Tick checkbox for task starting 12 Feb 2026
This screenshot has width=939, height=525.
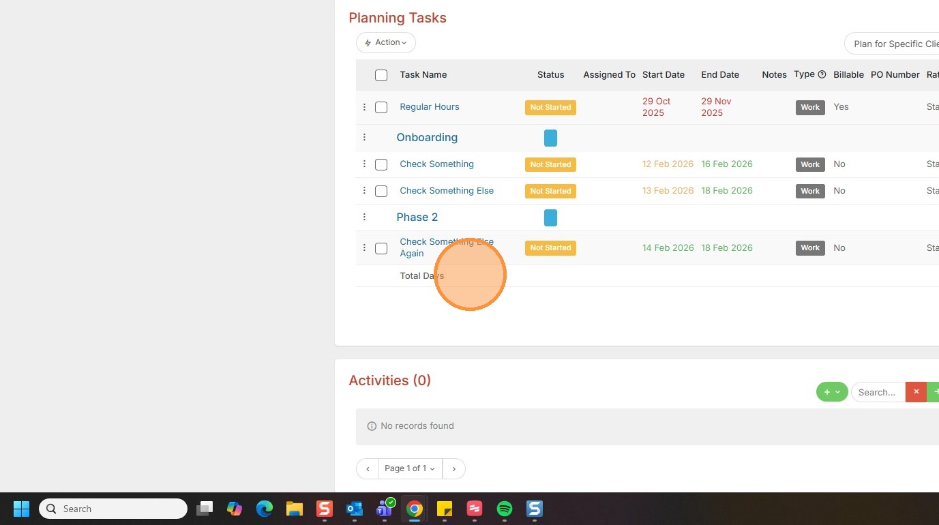(381, 164)
